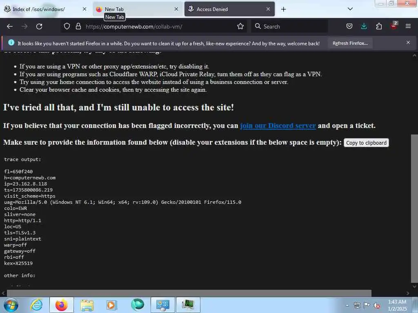The image size is (418, 313).
Task: Click the 'other info:' label
Action: pyautogui.click(x=20, y=276)
